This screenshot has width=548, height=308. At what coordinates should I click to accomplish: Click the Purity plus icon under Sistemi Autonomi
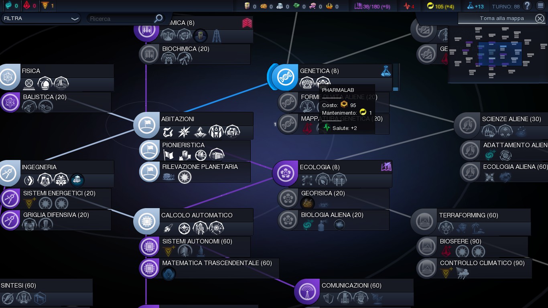[x=169, y=251]
